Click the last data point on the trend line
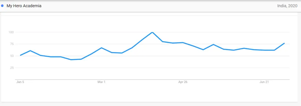Image resolution: width=301 pixels, height=106 pixels. (284, 43)
